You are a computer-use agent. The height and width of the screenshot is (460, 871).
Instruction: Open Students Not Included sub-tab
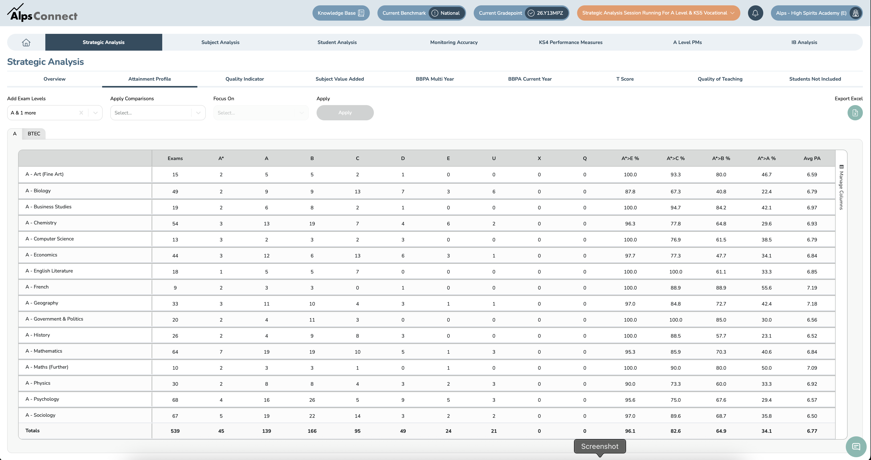tap(815, 79)
